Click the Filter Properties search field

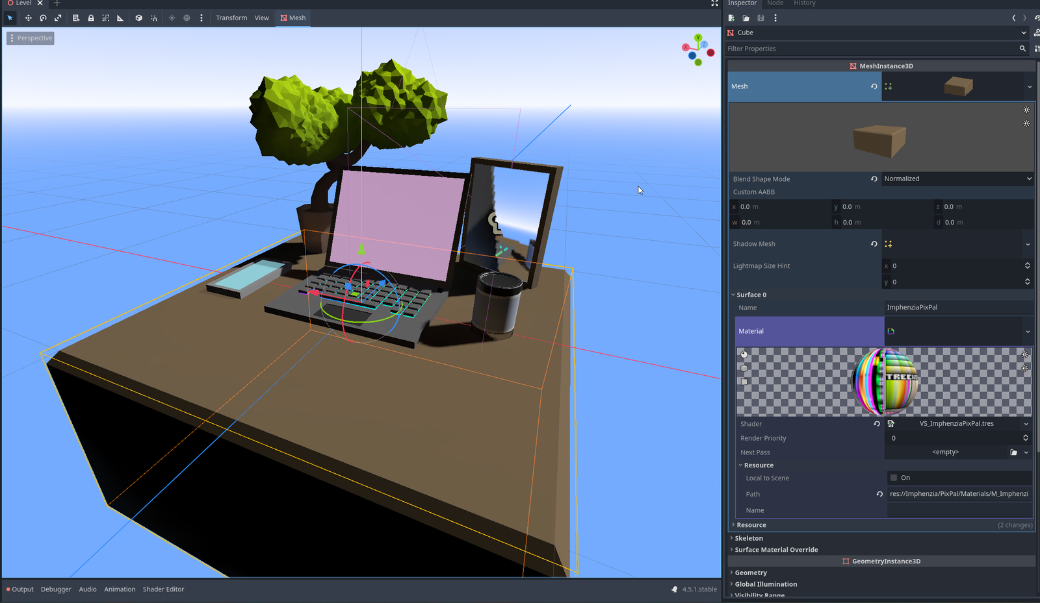click(x=871, y=49)
